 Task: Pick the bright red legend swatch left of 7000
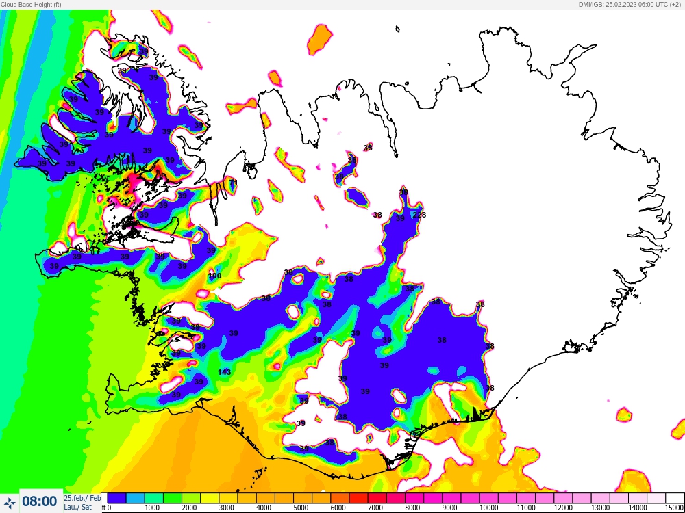click(x=358, y=498)
